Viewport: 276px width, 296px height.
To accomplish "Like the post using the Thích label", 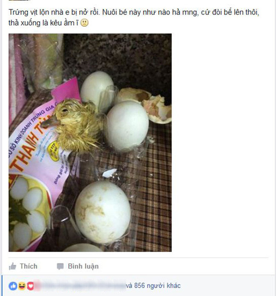I will click(x=29, y=266).
